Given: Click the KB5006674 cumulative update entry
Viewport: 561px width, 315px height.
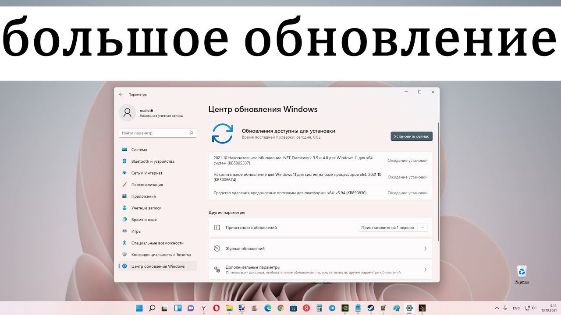Looking at the screenshot, I should tap(320, 177).
